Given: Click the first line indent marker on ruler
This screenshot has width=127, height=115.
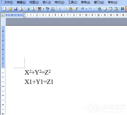Looking at the screenshot, I should 24,14.
